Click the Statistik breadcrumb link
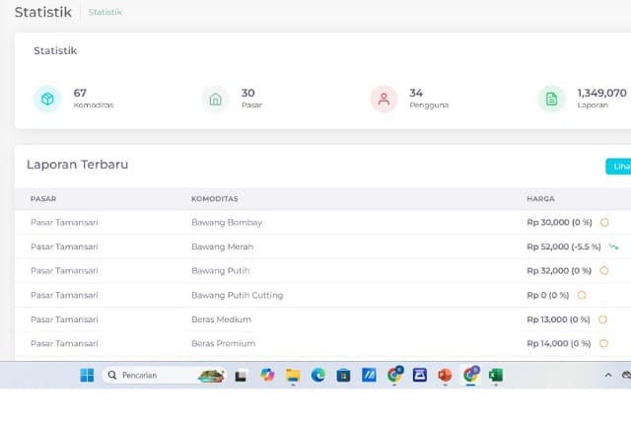The image size is (631, 423). [105, 12]
